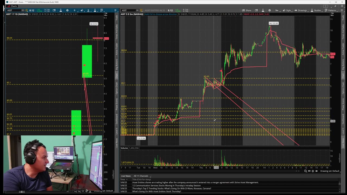Select the Live News tab
The width and height of the screenshot is (347, 195).
126,176
